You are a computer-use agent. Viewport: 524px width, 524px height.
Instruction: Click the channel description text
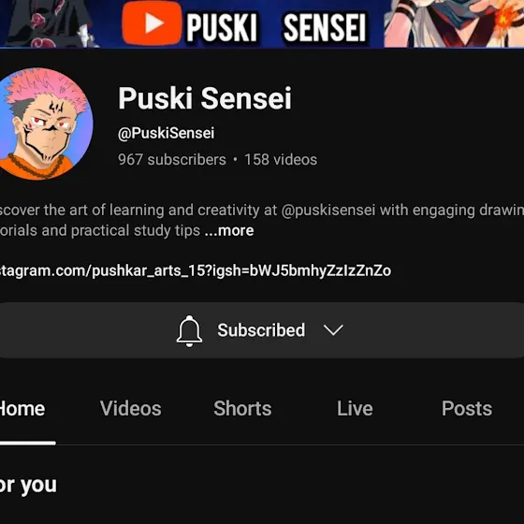click(262, 220)
